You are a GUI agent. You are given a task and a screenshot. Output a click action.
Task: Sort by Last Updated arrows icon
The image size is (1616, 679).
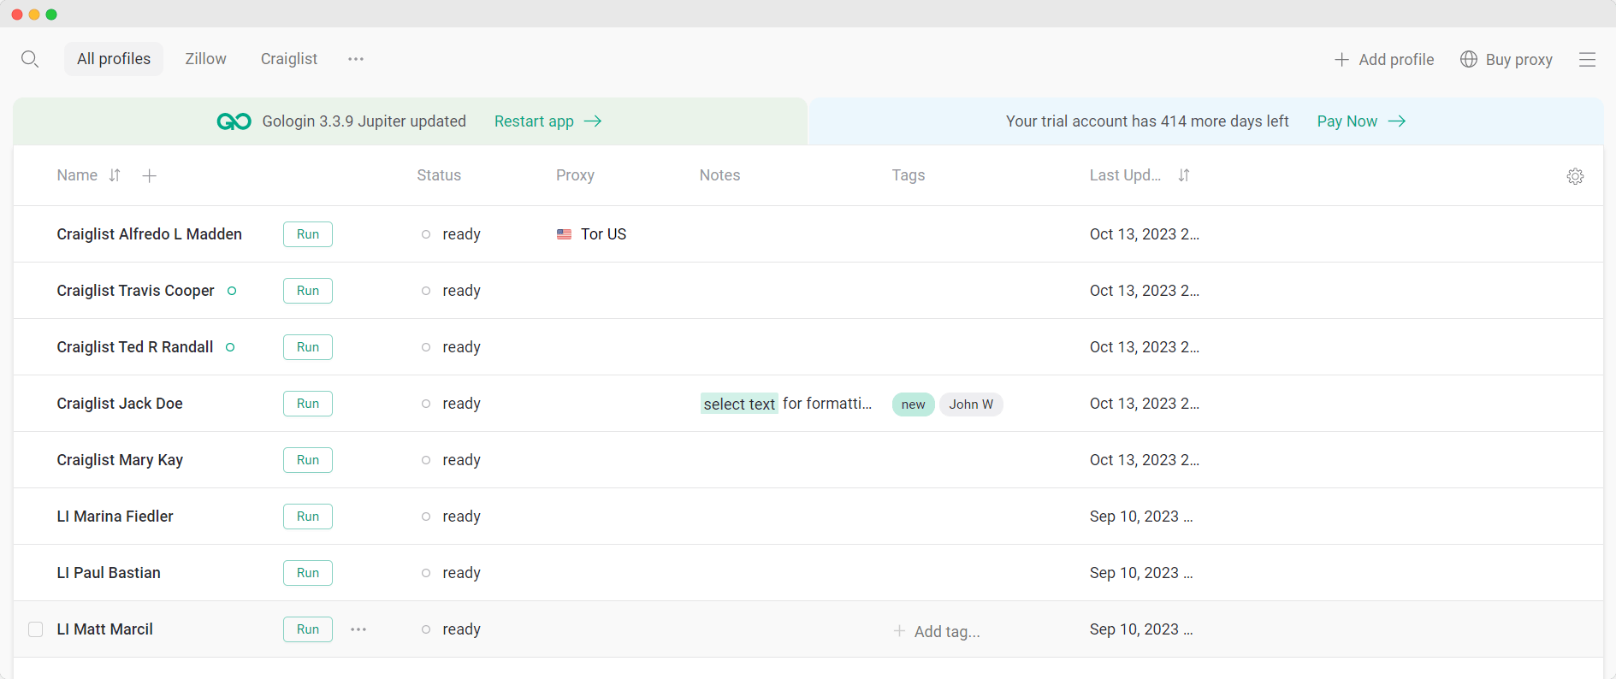(x=1184, y=175)
